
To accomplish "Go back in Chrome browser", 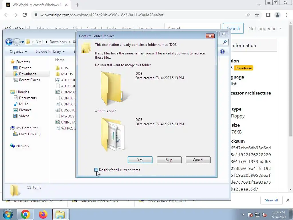I will click(6, 15).
